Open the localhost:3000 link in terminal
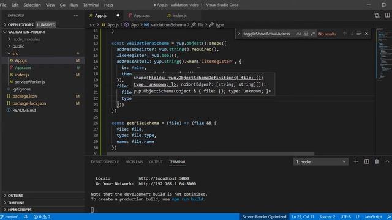The image size is (392, 220). point(164,178)
